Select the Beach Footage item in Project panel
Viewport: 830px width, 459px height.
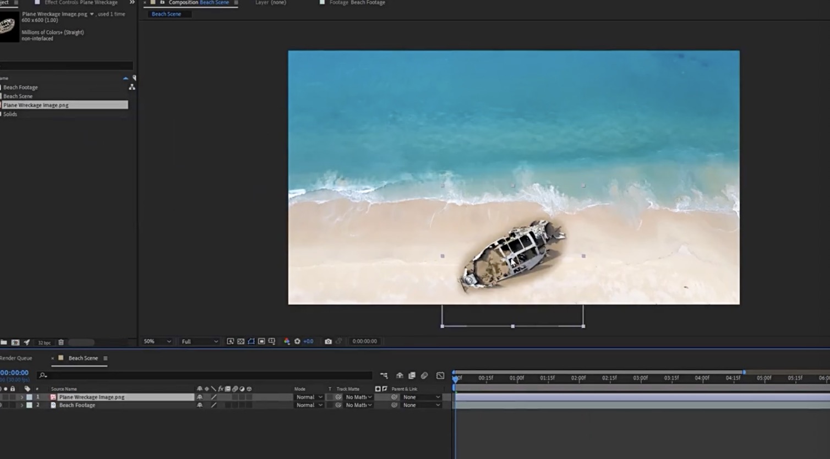point(21,87)
